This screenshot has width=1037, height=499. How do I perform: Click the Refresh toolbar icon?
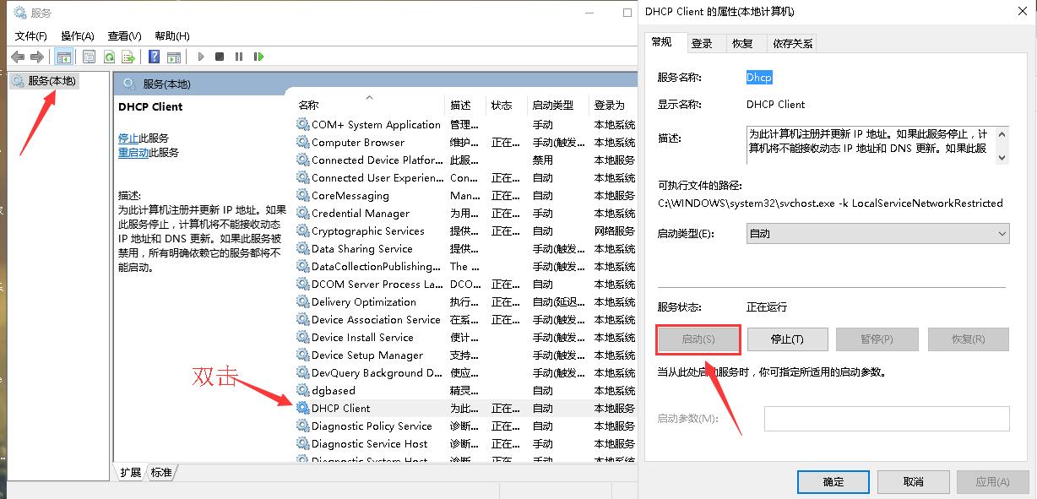pyautogui.click(x=109, y=57)
